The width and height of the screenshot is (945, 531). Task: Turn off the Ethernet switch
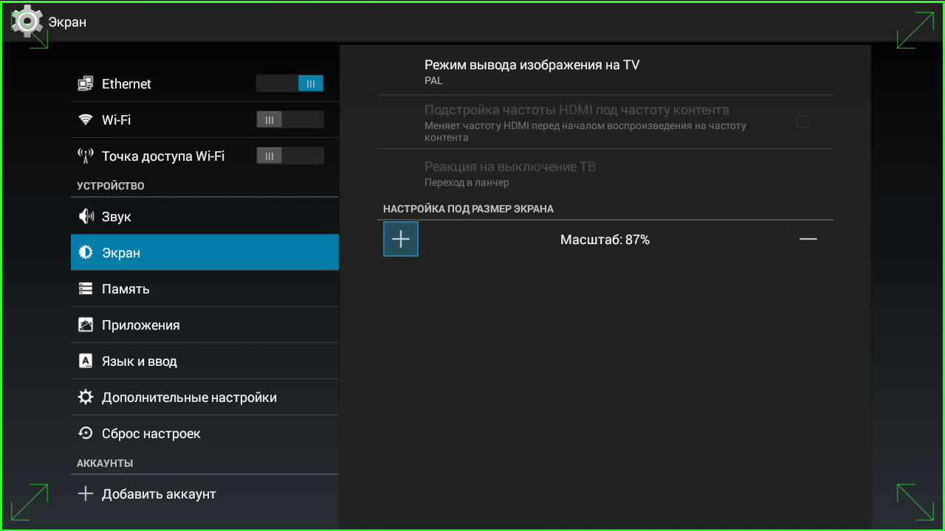(289, 84)
